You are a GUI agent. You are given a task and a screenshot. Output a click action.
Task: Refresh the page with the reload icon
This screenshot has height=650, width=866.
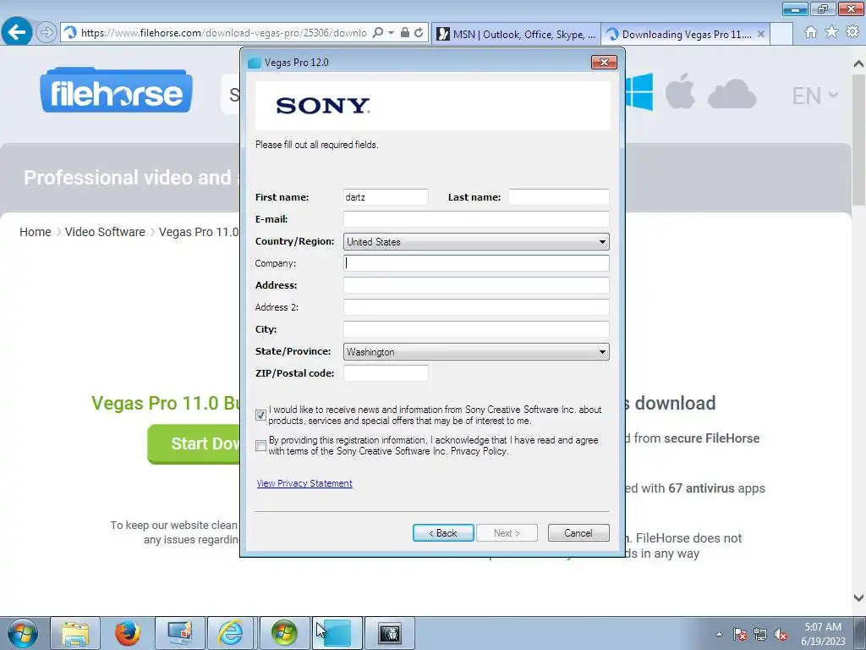[419, 33]
